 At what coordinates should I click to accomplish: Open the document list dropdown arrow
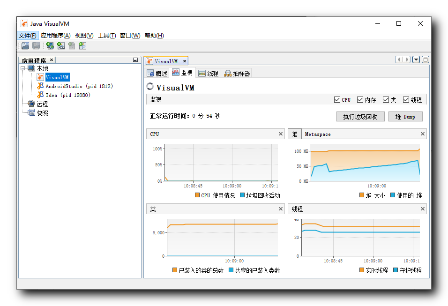[x=416, y=60]
